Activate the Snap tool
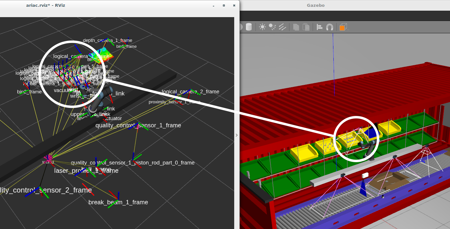The image size is (450, 229). point(330,27)
